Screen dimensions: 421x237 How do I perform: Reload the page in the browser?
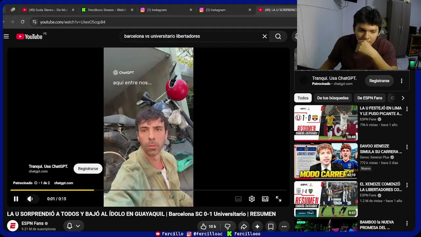coord(22,22)
